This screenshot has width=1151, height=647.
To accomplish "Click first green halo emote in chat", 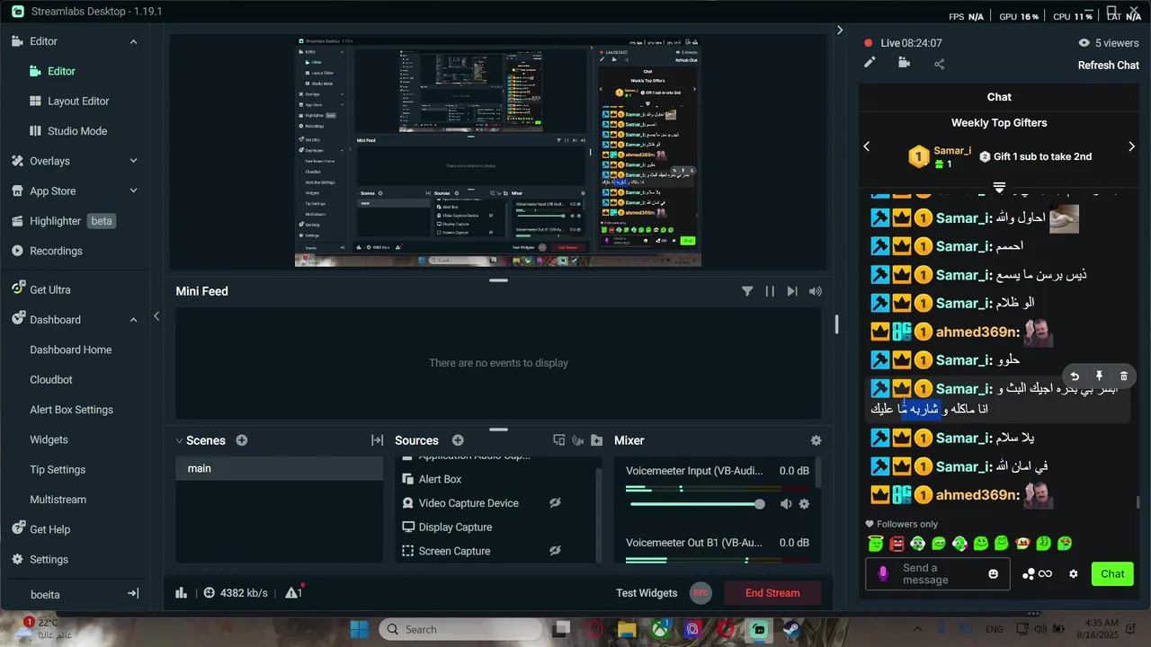I will [876, 544].
